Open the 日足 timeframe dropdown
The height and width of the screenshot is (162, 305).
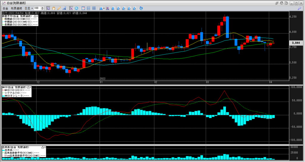tap(29, 8)
